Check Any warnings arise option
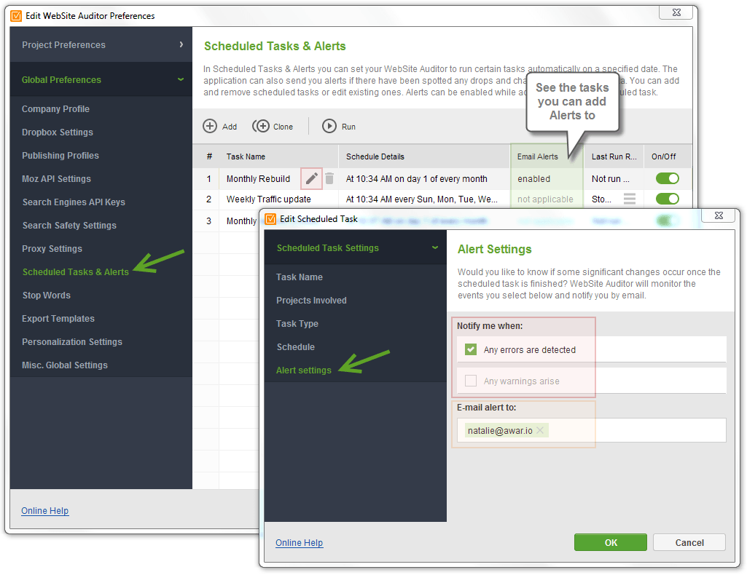This screenshot has height=575, width=747. [x=471, y=381]
